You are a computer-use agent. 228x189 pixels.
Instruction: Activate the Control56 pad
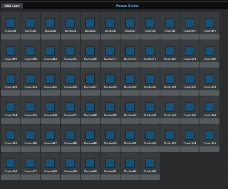pyautogui.click(x=11, y=163)
